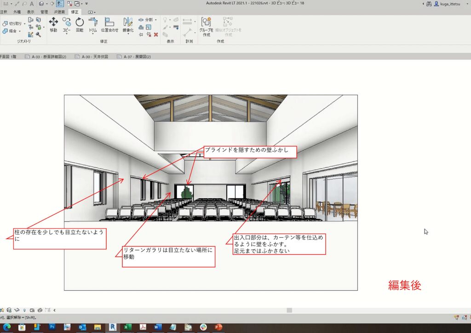Click the Join (結合) geometry icon
Image resolution: width=471 pixels, height=333 pixels.
click(11, 31)
